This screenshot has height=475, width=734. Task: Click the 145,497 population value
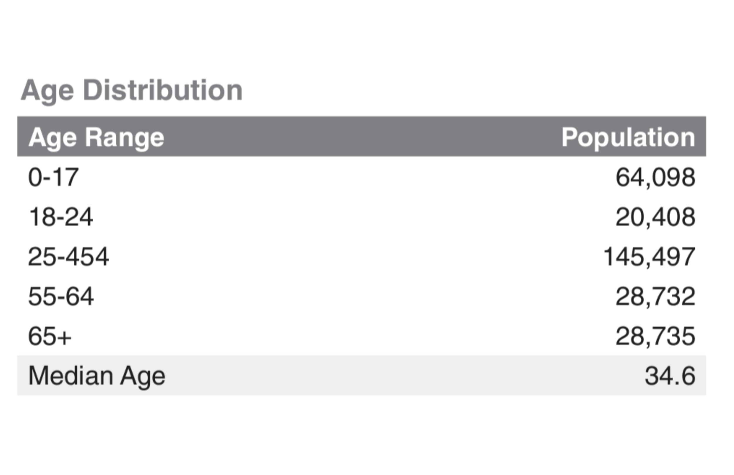[x=649, y=257]
